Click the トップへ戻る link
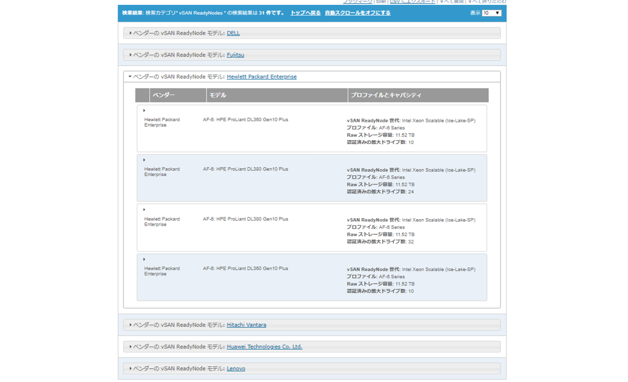This screenshot has height=382, width=628. tap(305, 13)
